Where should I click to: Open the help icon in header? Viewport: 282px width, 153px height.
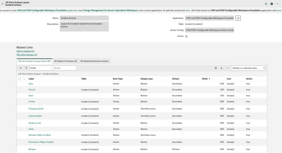pos(272,4)
